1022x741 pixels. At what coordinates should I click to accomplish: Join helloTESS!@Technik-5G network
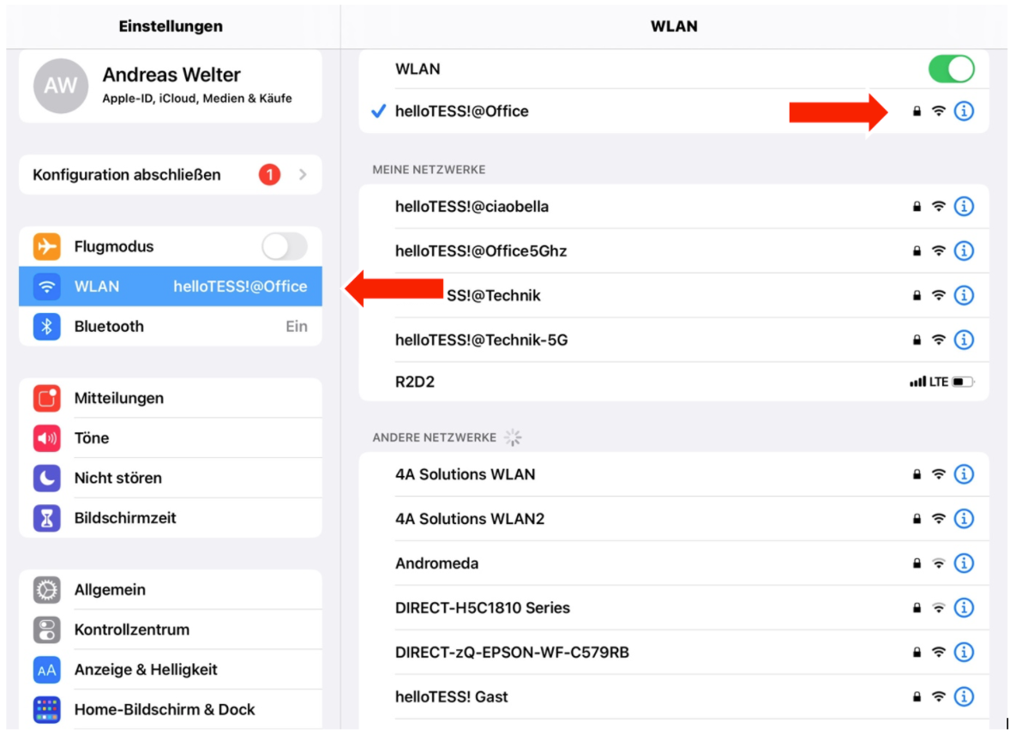click(x=674, y=340)
